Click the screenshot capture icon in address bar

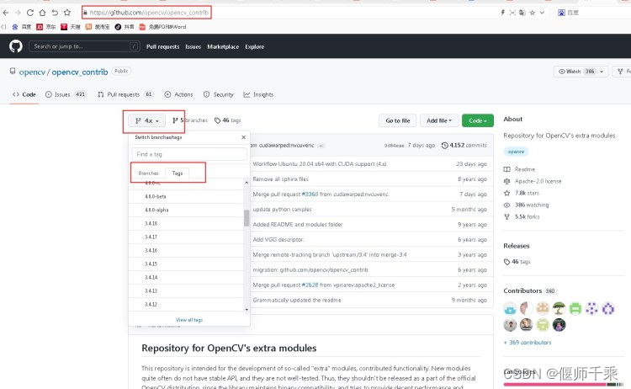tap(512, 13)
